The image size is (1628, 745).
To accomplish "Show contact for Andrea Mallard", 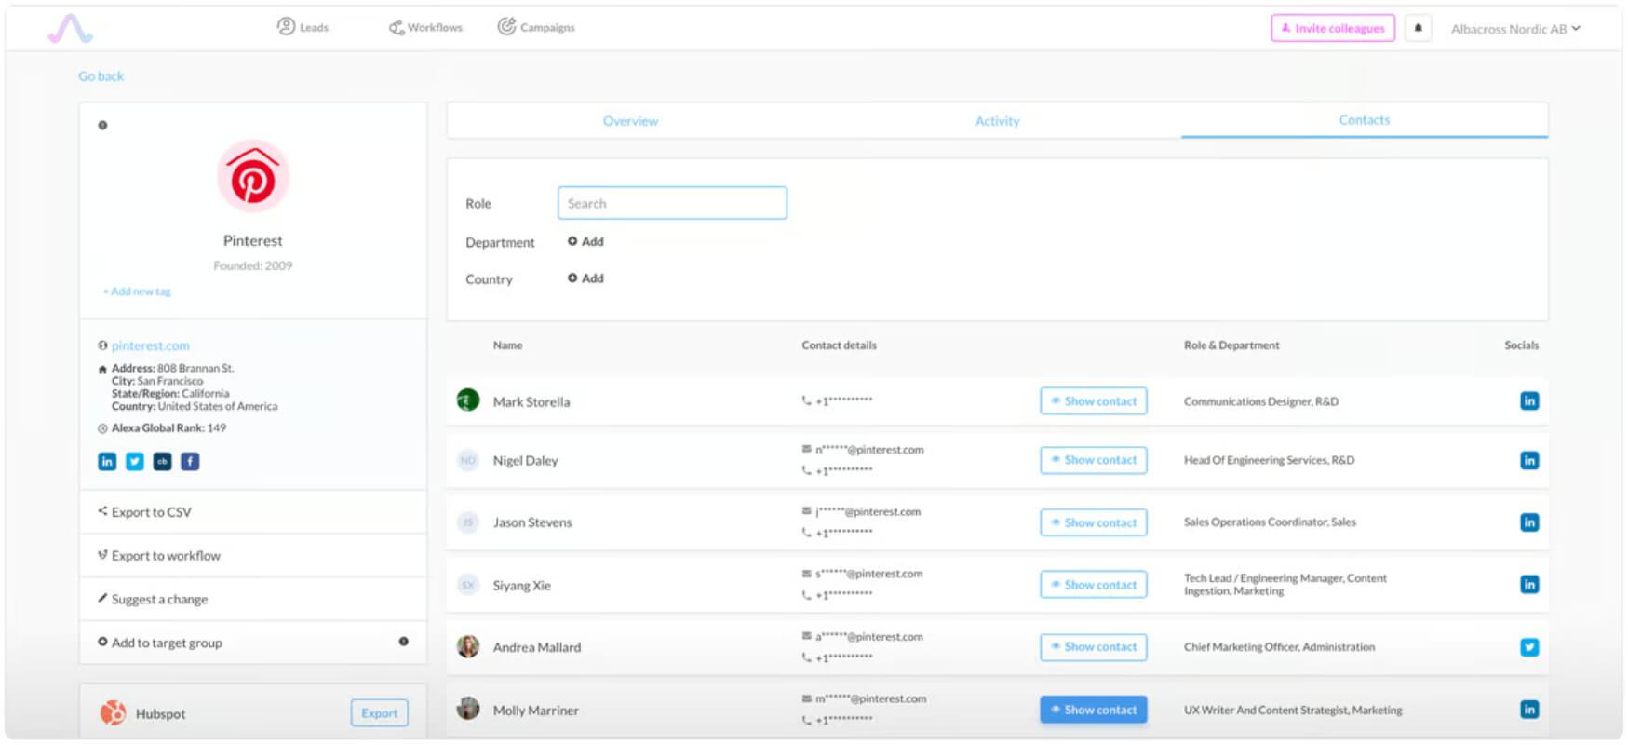I will [x=1094, y=647].
